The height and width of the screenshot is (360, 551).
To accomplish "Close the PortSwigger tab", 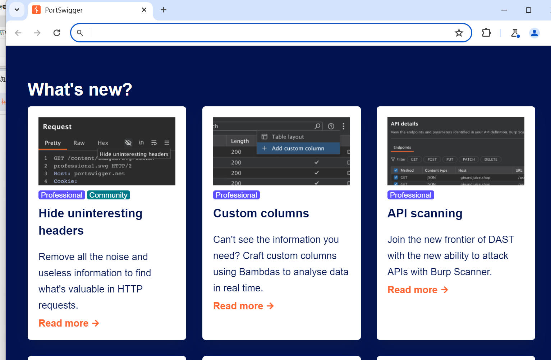I will pyautogui.click(x=144, y=10).
